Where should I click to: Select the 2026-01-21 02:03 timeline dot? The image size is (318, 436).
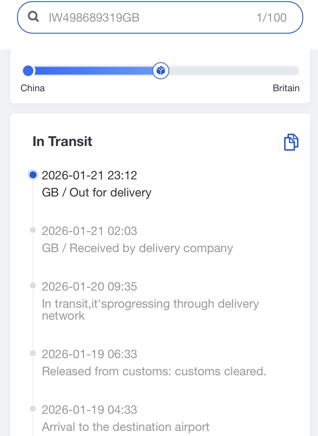pos(33,230)
